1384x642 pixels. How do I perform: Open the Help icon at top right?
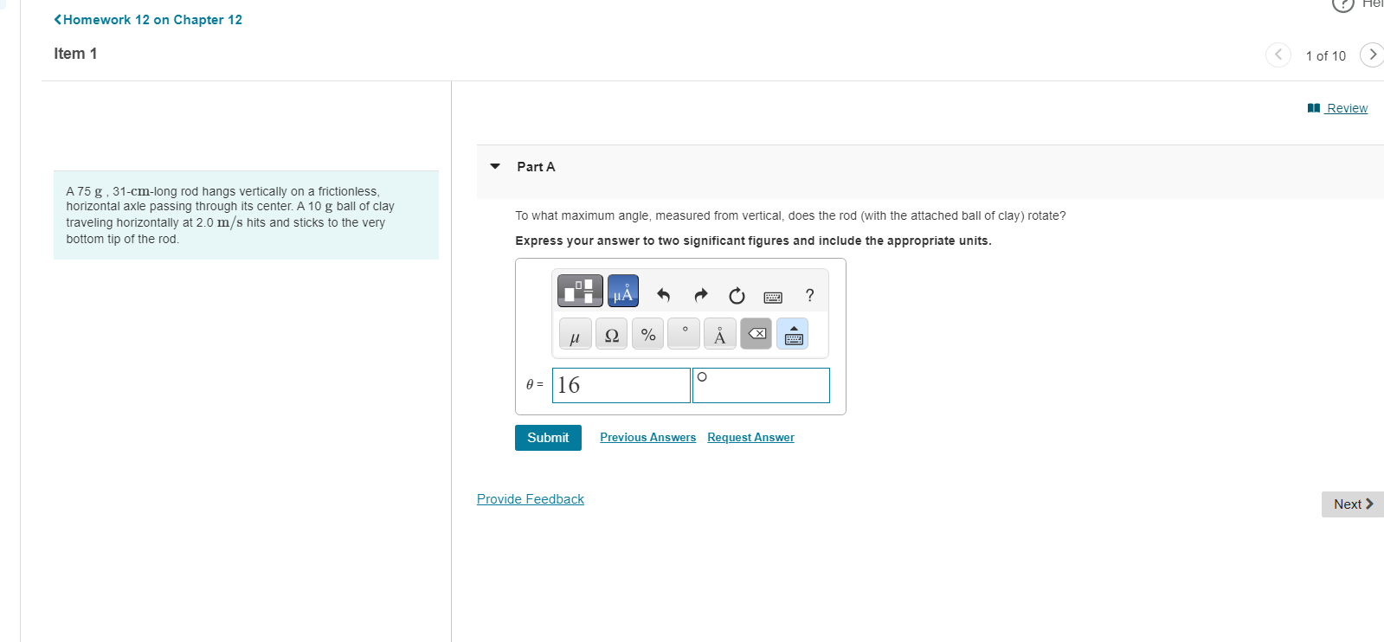[x=1343, y=4]
